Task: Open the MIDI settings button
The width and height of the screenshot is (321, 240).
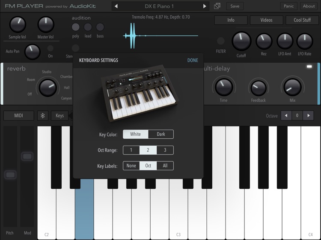Action: 19,116
